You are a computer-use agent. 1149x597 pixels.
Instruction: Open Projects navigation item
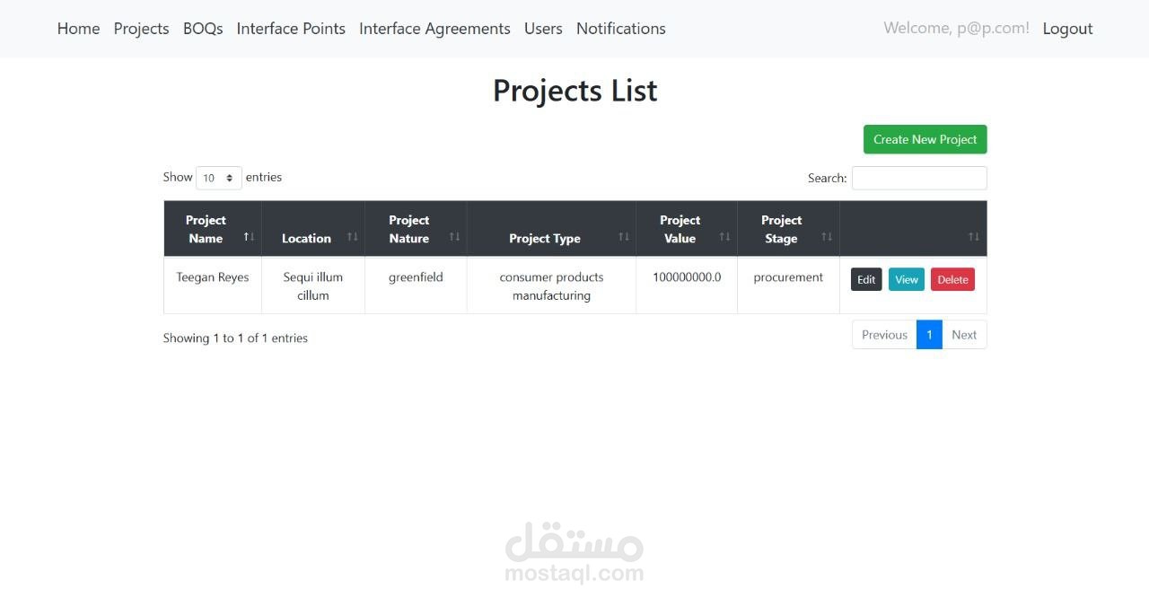[141, 29]
